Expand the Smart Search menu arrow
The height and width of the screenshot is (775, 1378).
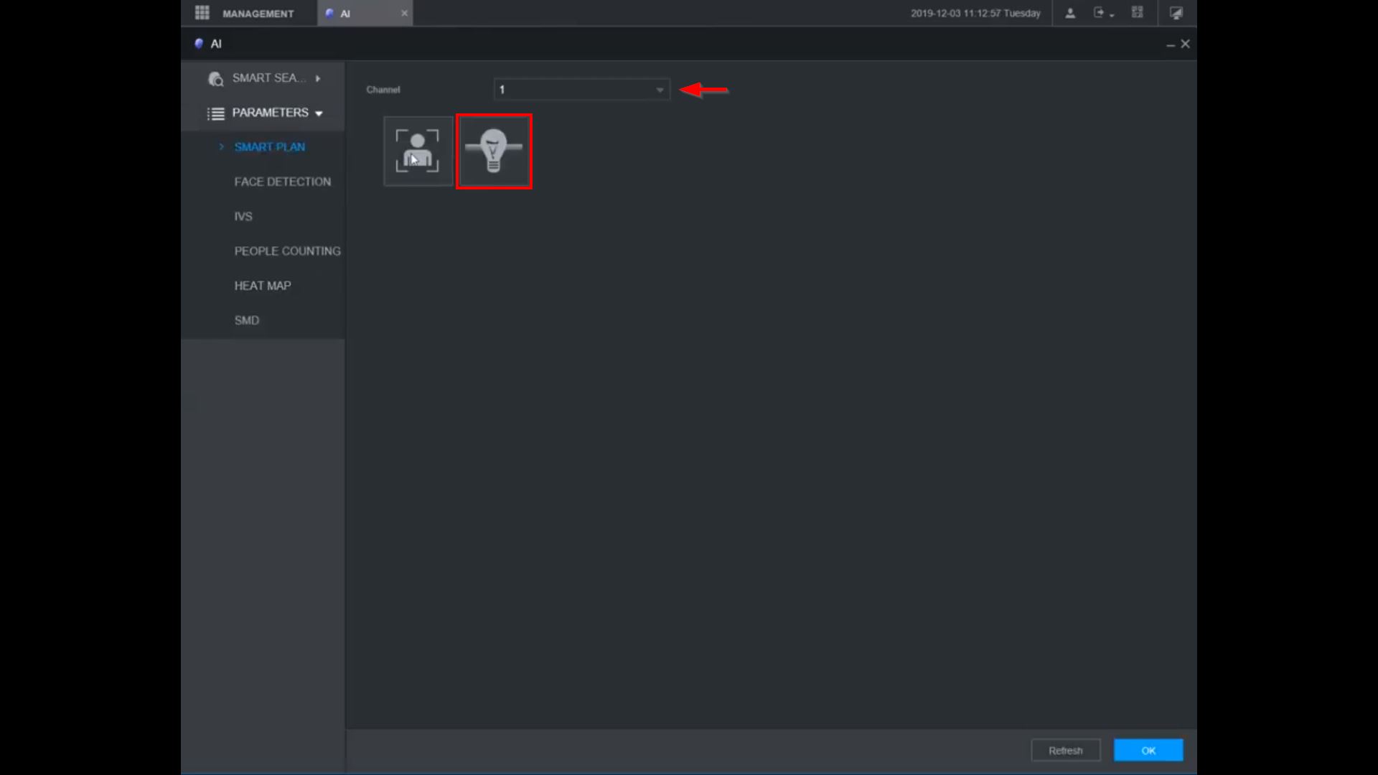[x=318, y=78]
